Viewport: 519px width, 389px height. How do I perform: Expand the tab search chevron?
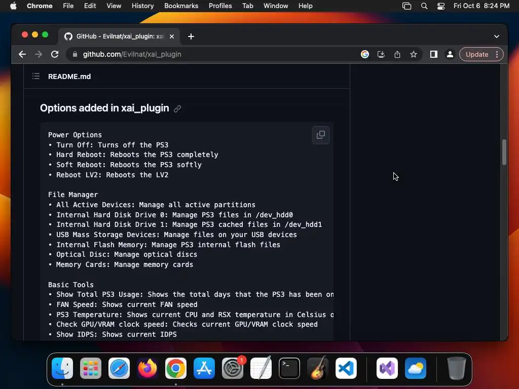point(497,36)
